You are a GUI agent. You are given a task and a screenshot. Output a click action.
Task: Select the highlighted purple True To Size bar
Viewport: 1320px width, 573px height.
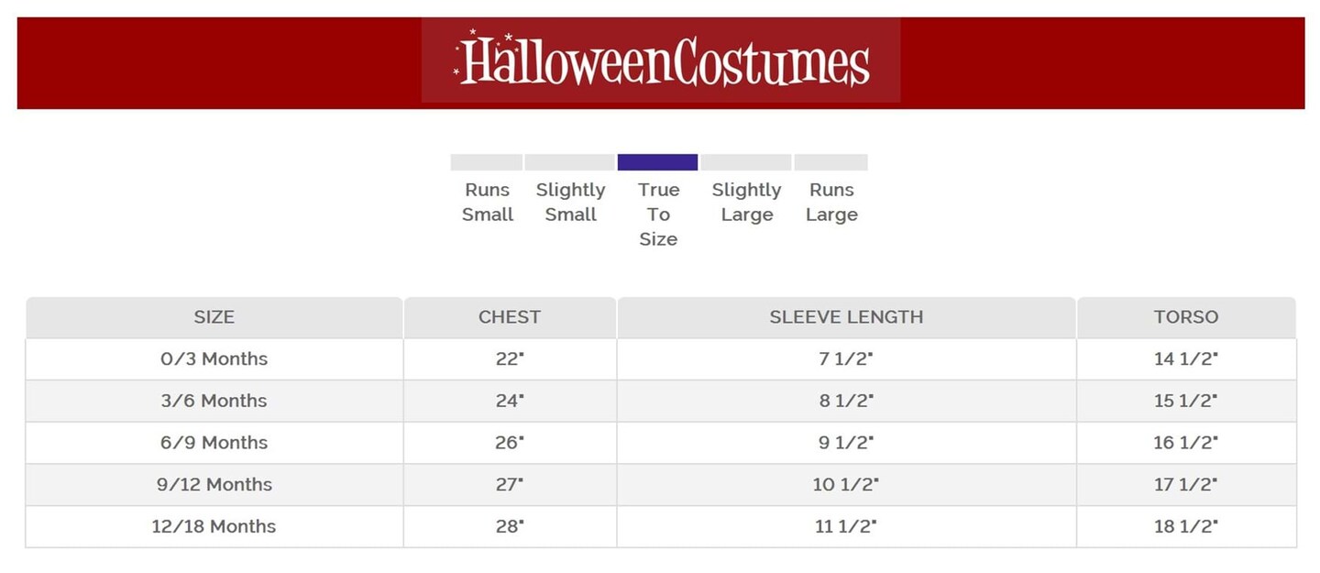point(657,162)
